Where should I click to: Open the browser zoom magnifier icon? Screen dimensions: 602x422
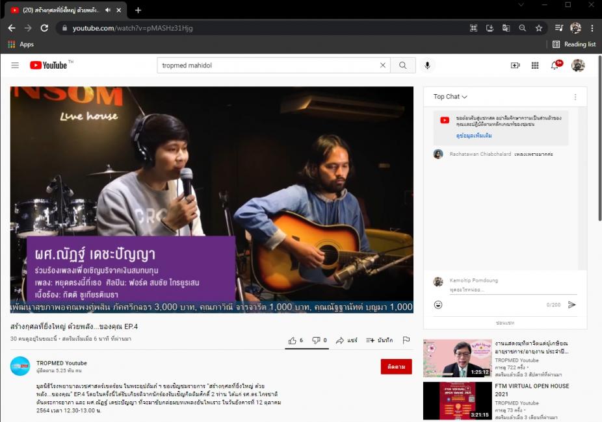click(x=523, y=28)
